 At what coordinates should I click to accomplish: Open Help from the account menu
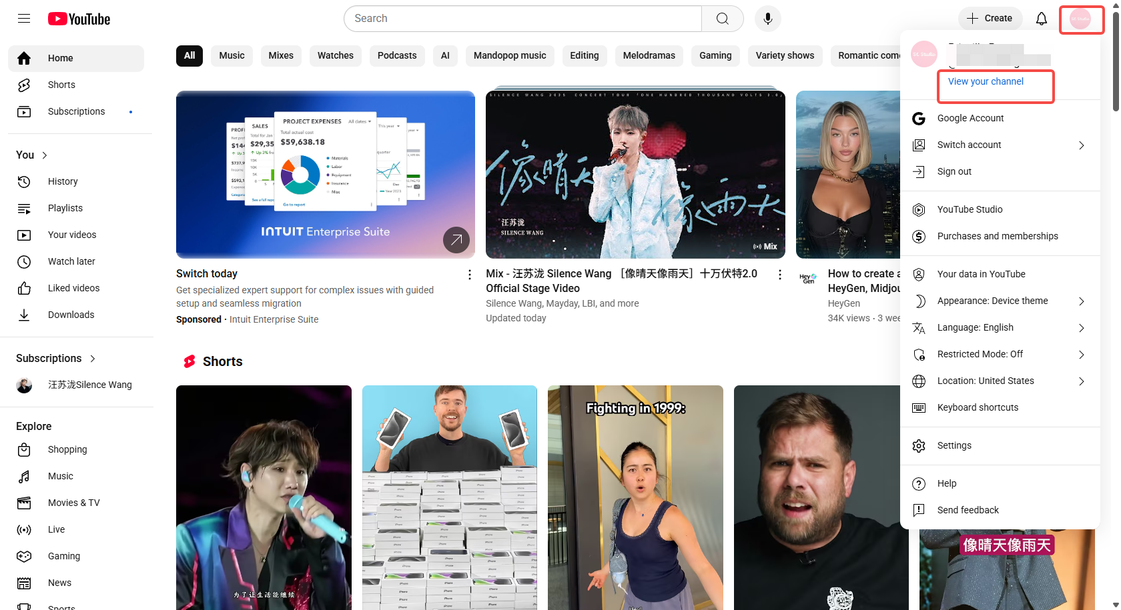[1000, 483]
